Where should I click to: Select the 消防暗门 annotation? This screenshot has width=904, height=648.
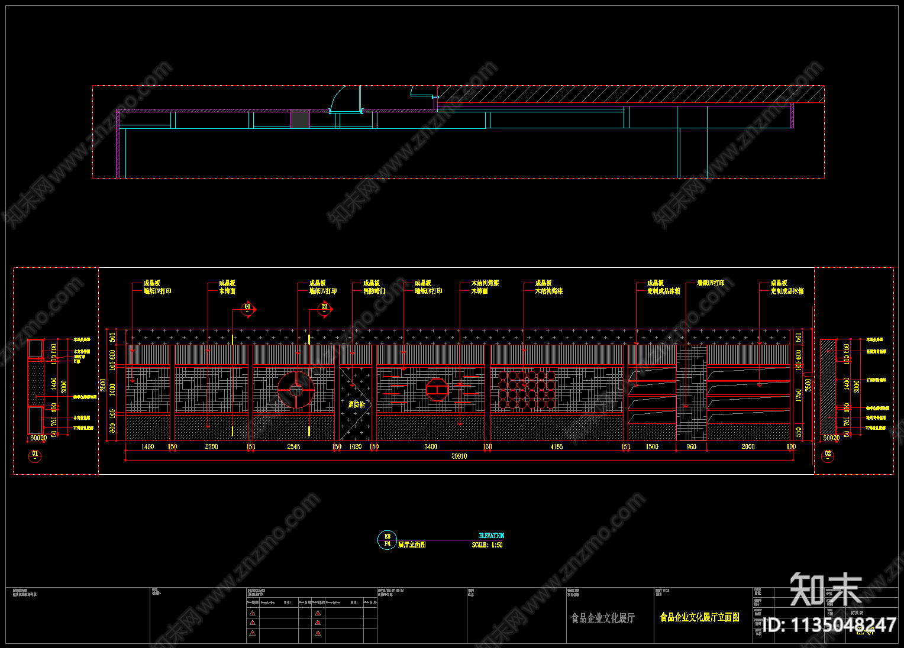pyautogui.click(x=374, y=291)
